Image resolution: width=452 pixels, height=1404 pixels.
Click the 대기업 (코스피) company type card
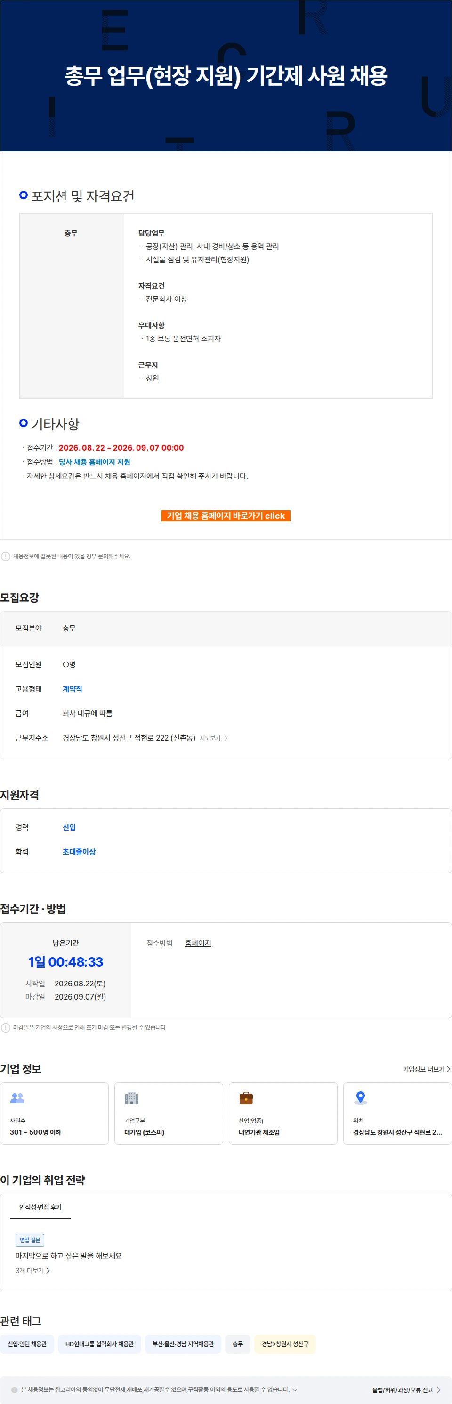tap(169, 1113)
